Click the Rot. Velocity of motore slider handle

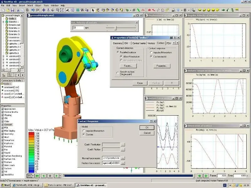pos(115,28)
